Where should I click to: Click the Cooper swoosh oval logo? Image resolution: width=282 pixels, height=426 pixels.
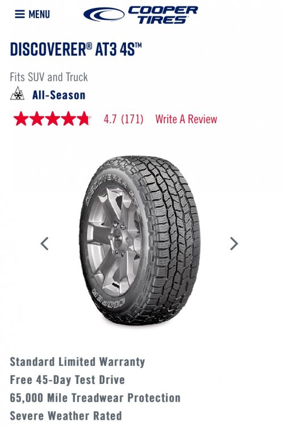tap(104, 14)
